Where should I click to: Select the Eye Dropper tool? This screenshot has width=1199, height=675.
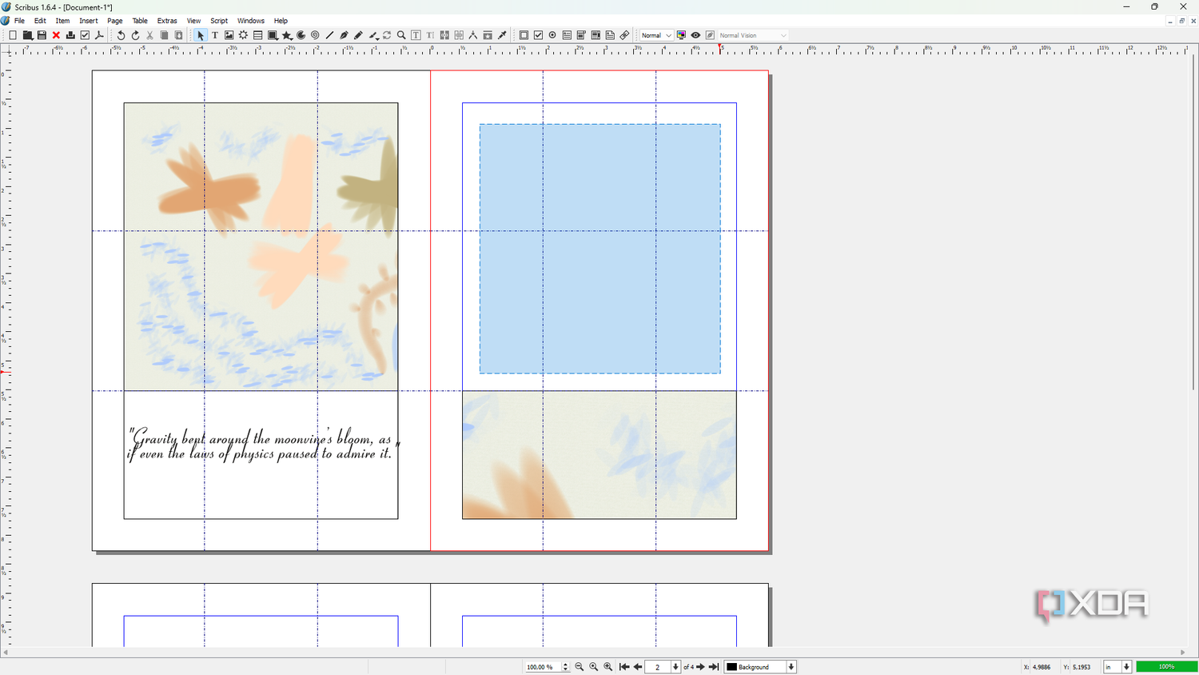(x=503, y=35)
